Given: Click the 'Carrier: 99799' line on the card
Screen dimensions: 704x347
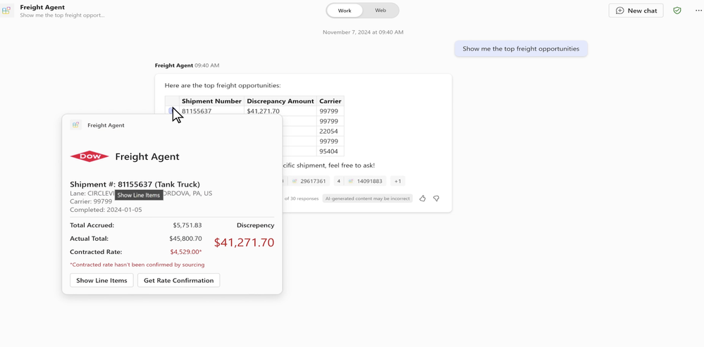Looking at the screenshot, I should pyautogui.click(x=91, y=201).
